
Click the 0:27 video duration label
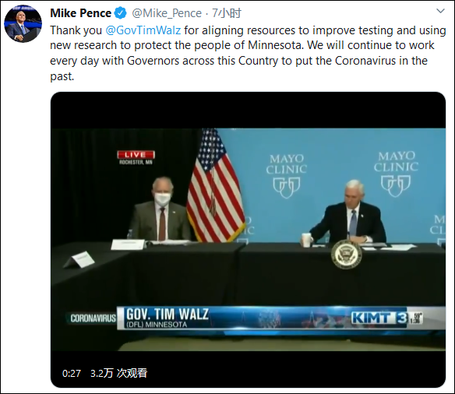pyautogui.click(x=72, y=373)
